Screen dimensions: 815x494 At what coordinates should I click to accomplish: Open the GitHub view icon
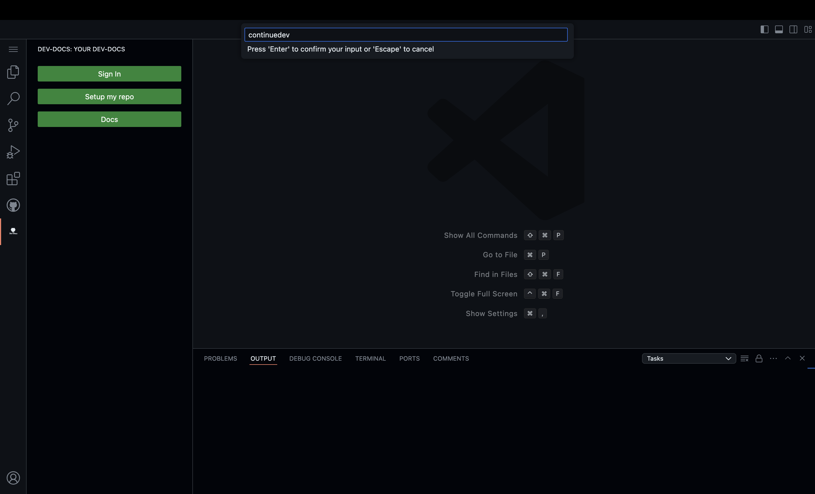[13, 205]
